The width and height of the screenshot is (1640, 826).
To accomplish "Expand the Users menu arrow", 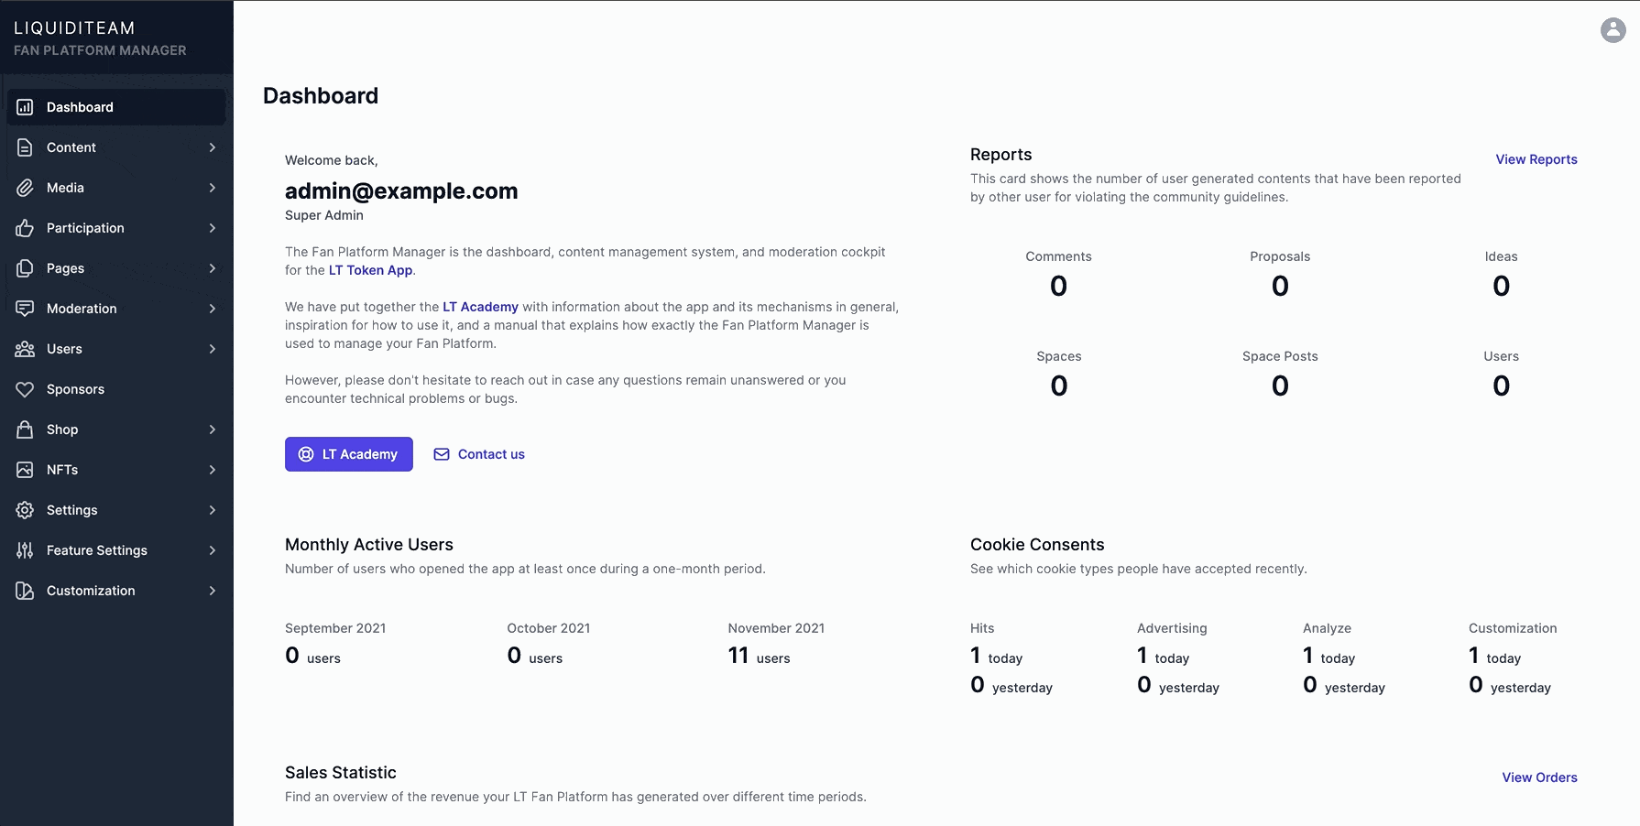I will click(x=213, y=349).
